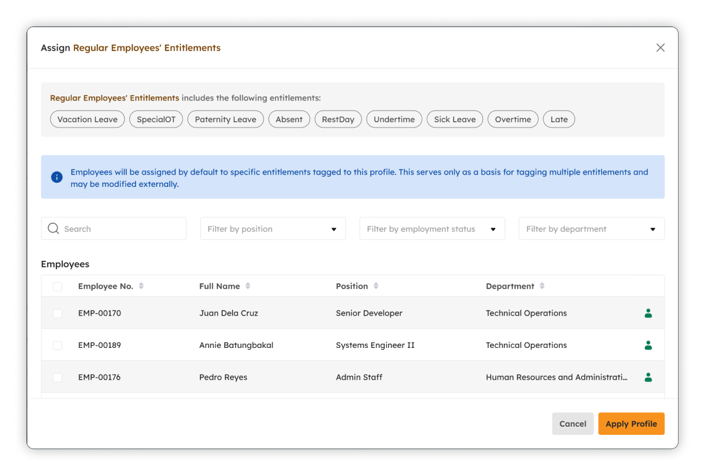705x476 pixels.
Task: Select the Absent entitlement chip
Action: tap(289, 119)
